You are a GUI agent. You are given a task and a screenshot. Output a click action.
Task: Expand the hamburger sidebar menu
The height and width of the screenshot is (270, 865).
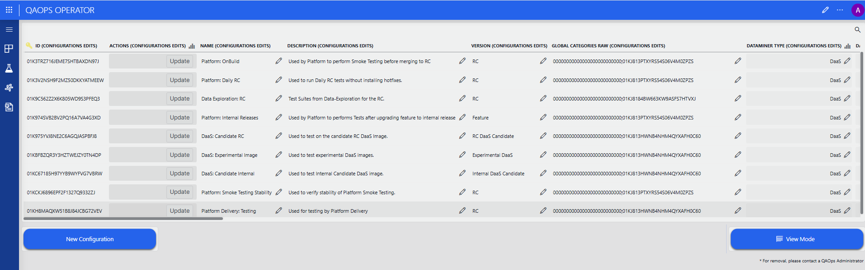[x=9, y=29]
